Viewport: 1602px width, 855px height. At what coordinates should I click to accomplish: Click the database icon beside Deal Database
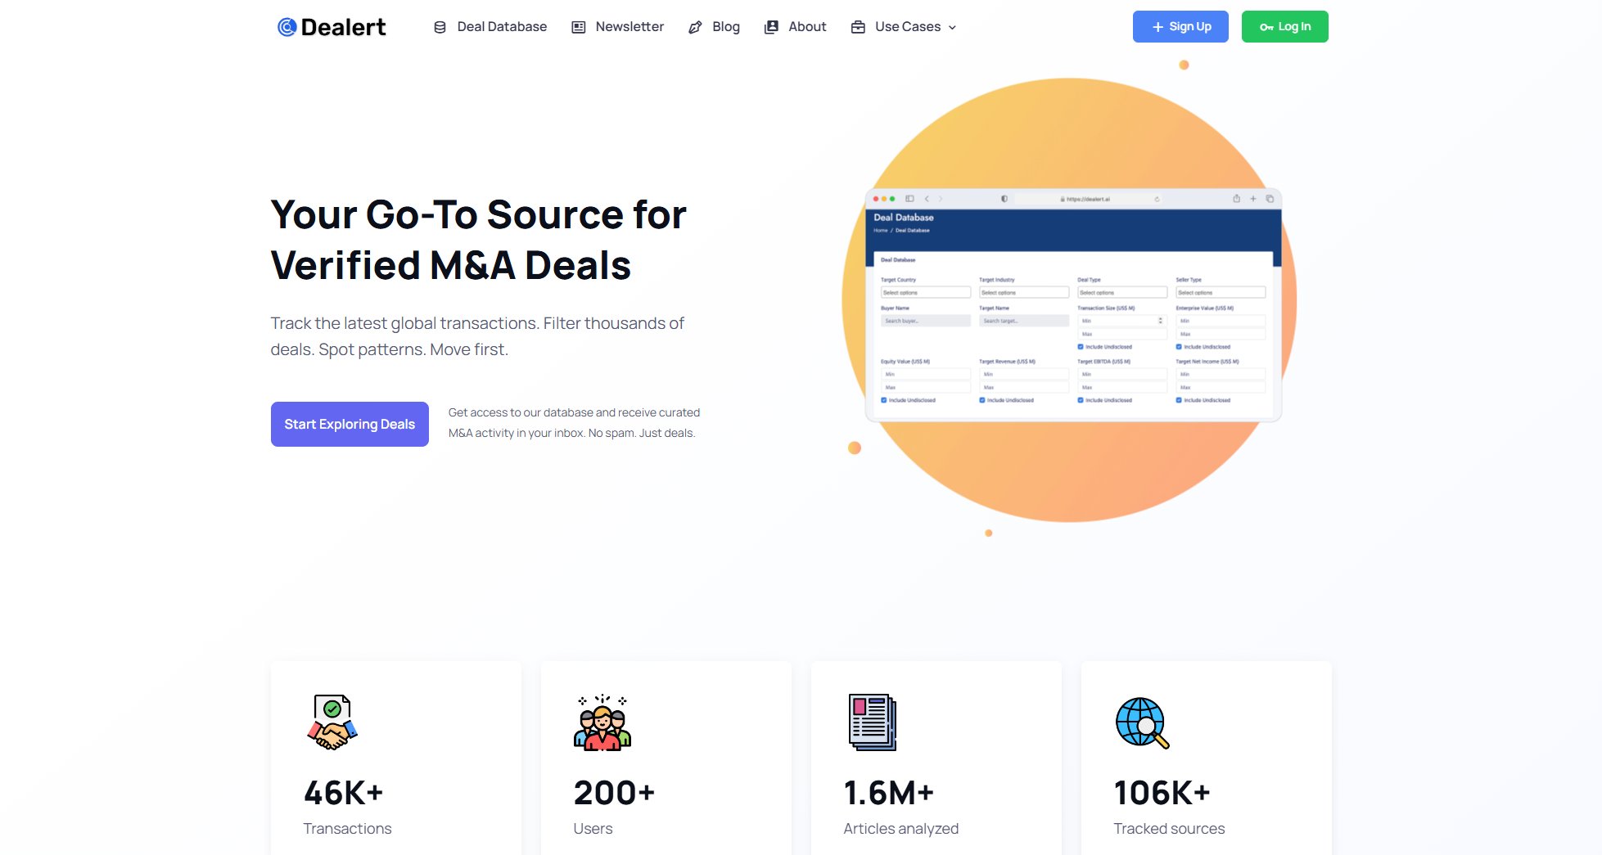point(440,27)
